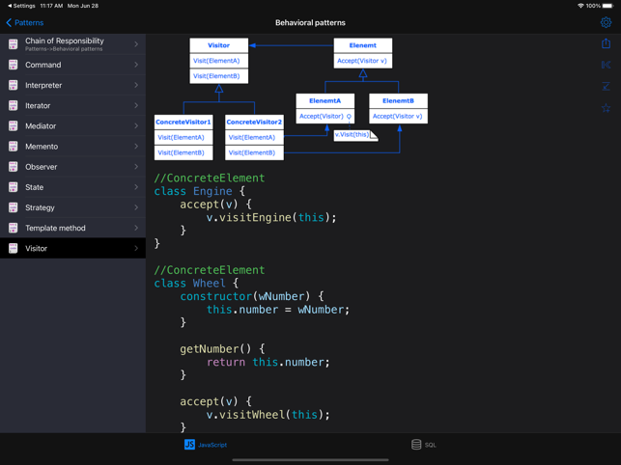Viewport: 621px width, 465px height.
Task: Tap the Visitor UML diagram image
Action: point(290,98)
